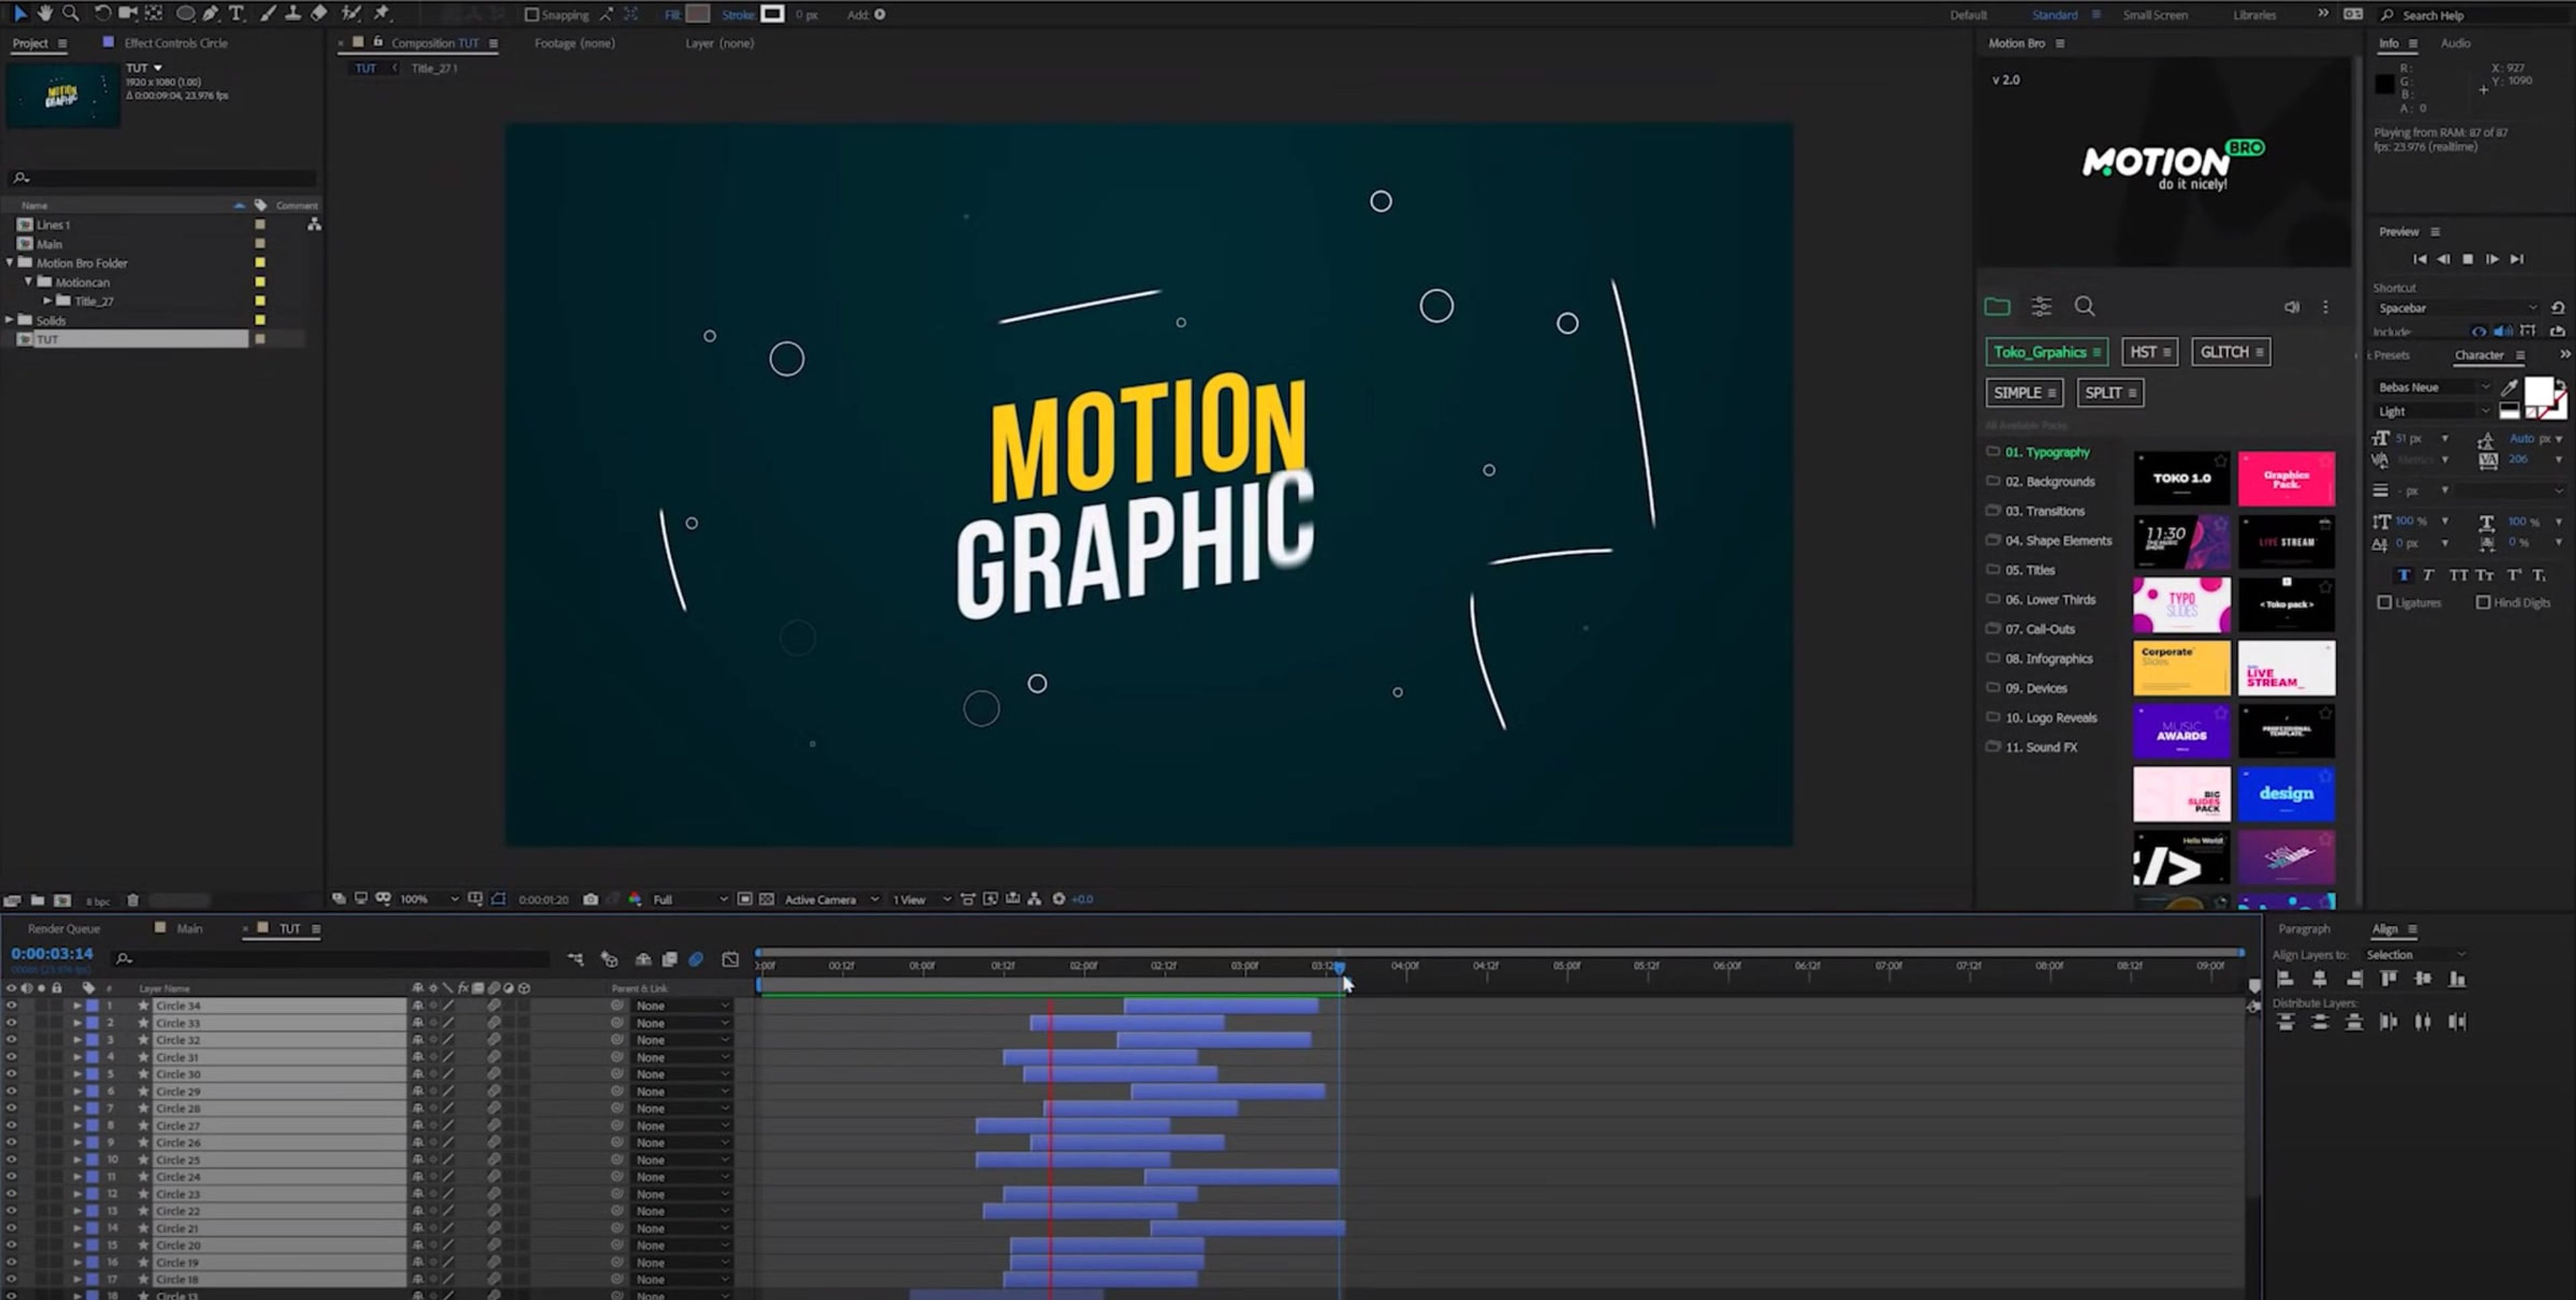This screenshot has width=2576, height=1300.
Task: Select the Brush tool
Action: point(267,13)
